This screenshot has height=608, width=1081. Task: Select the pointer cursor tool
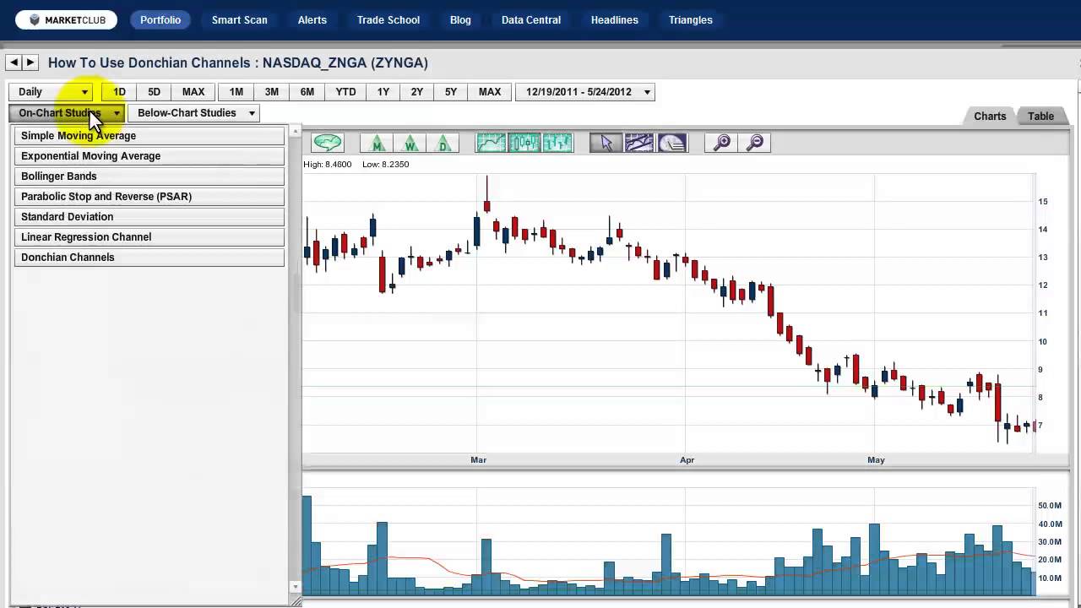[606, 143]
